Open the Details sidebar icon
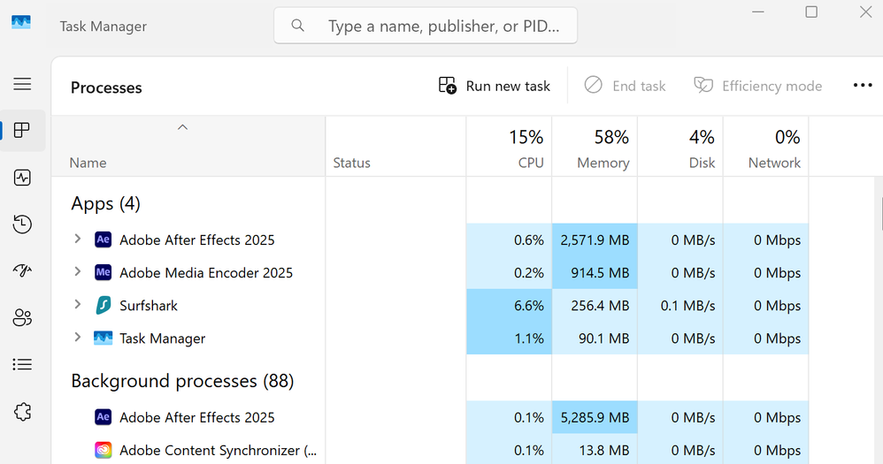 (x=22, y=364)
